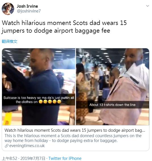Open the @joshirvine7 handle link

(x=29, y=11)
